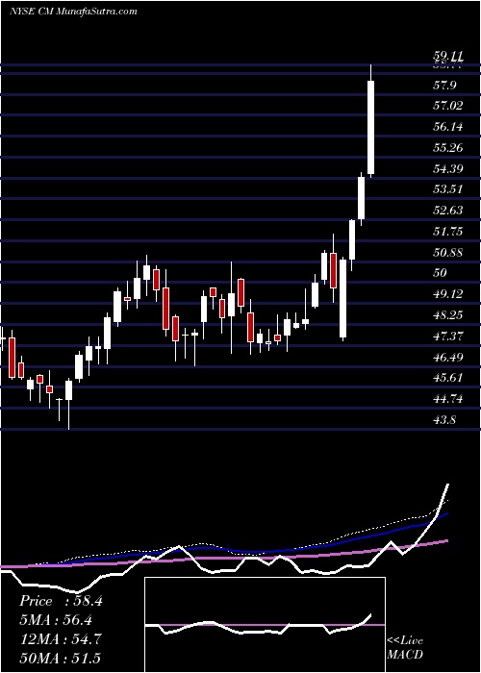481x673 pixels.
Task: Click the 55.26 price axis label
Action: click(448, 148)
